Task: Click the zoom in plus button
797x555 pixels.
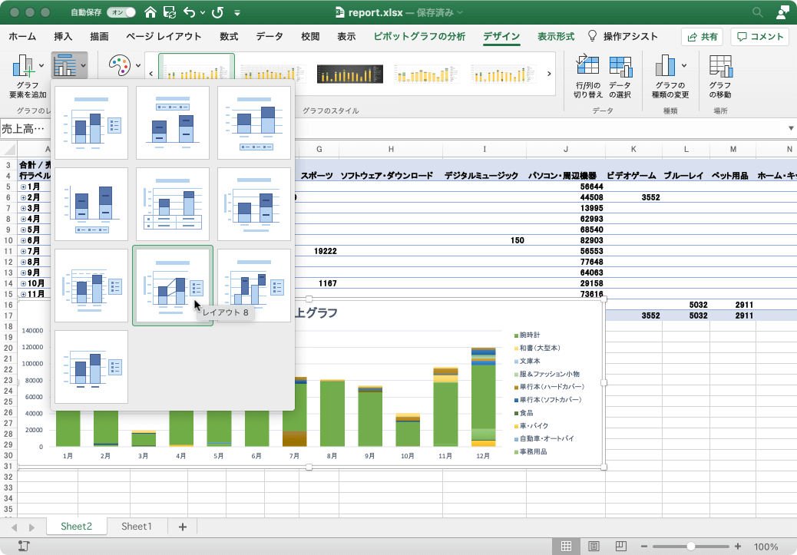Action: 738,547
